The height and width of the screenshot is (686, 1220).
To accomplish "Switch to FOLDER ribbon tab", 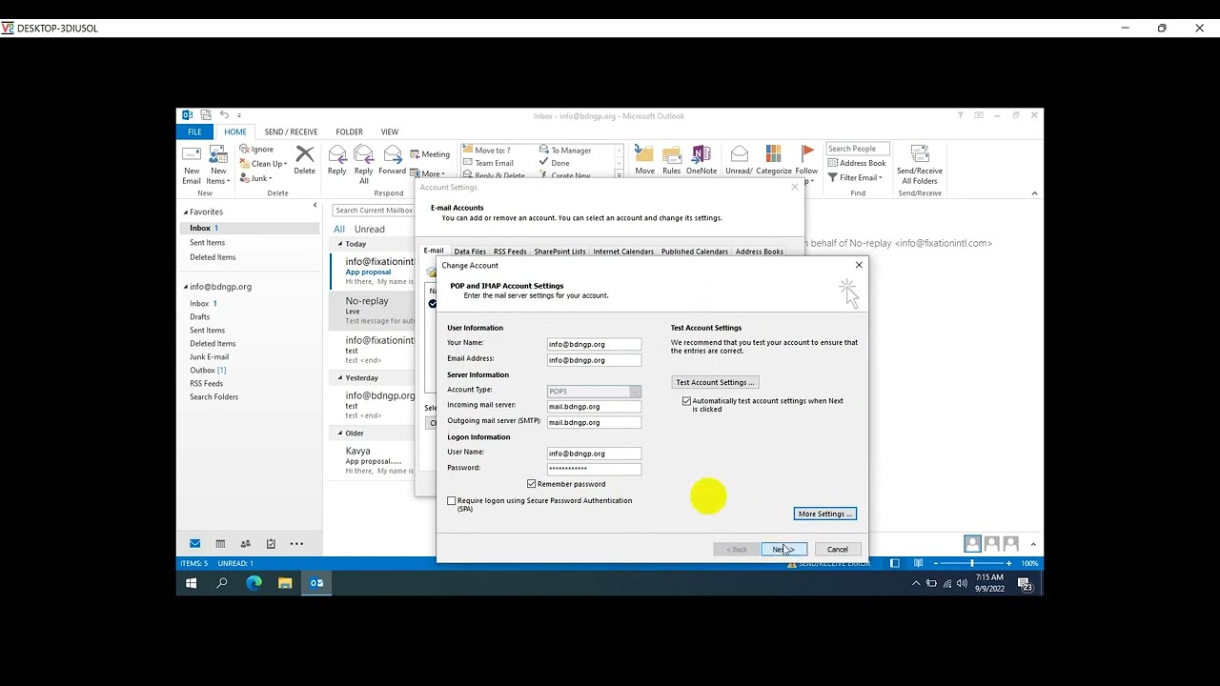I will point(349,131).
